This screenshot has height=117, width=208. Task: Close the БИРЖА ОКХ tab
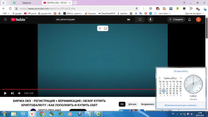pyautogui.click(x=70, y=3)
